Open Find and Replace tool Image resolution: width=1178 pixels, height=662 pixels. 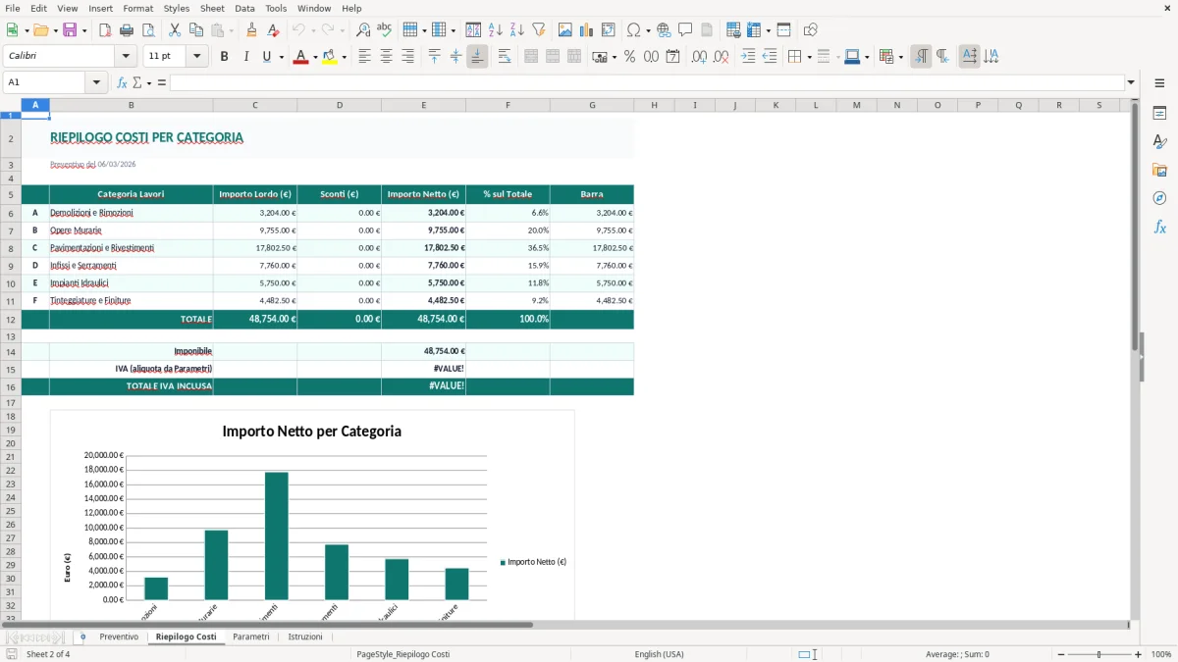coord(363,30)
